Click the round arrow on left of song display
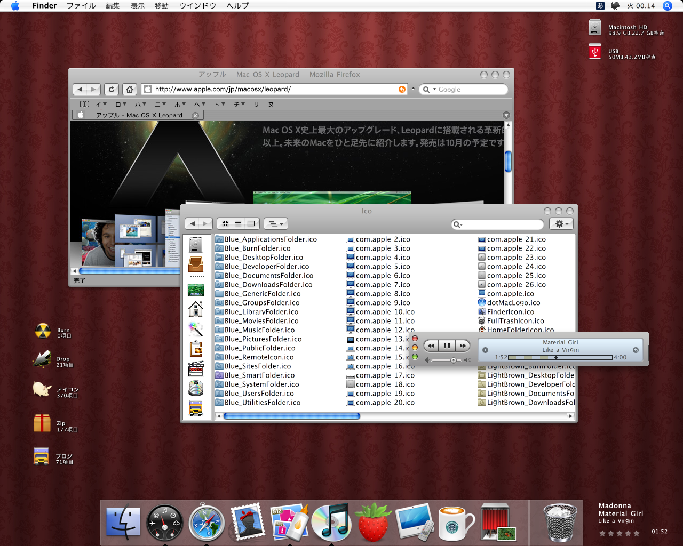683x546 pixels. (x=485, y=350)
